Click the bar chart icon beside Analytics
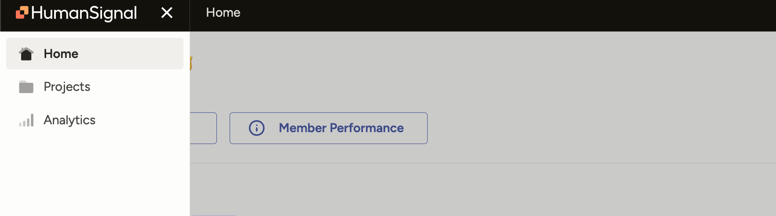 coord(26,120)
